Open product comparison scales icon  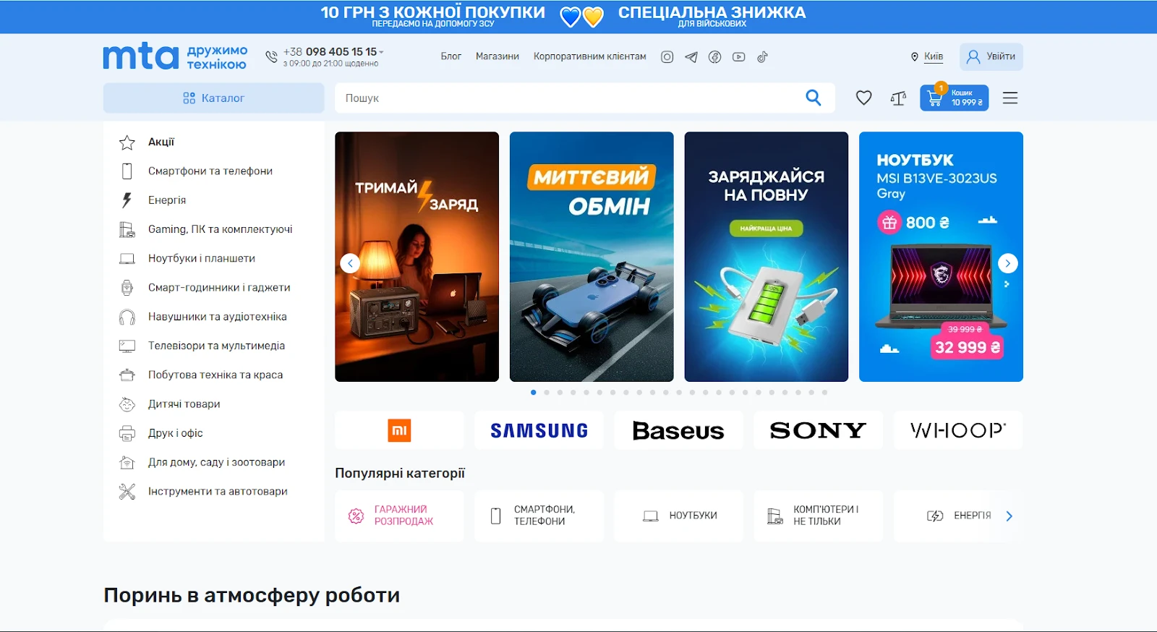click(x=898, y=98)
